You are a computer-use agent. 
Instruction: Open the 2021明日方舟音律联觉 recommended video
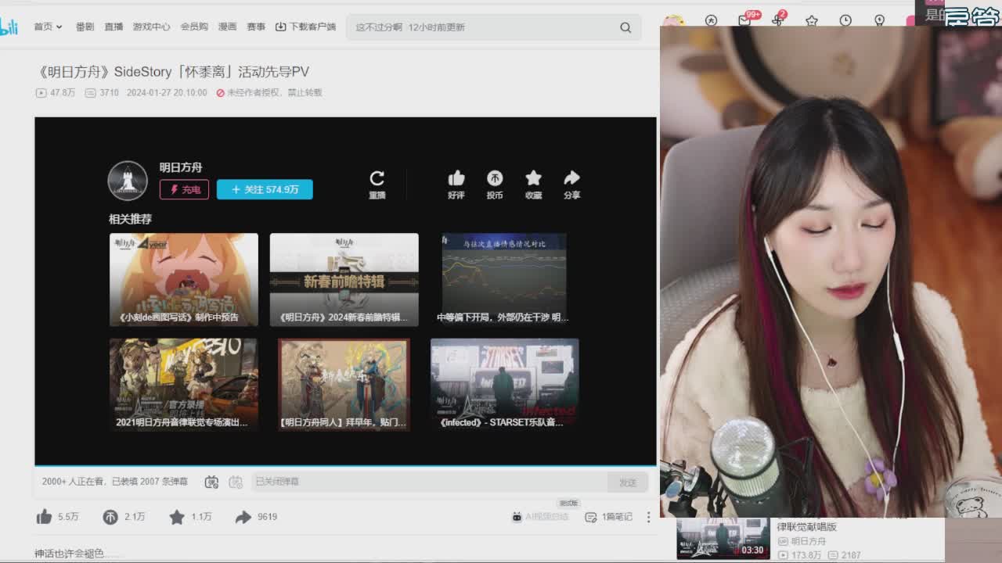pos(183,384)
